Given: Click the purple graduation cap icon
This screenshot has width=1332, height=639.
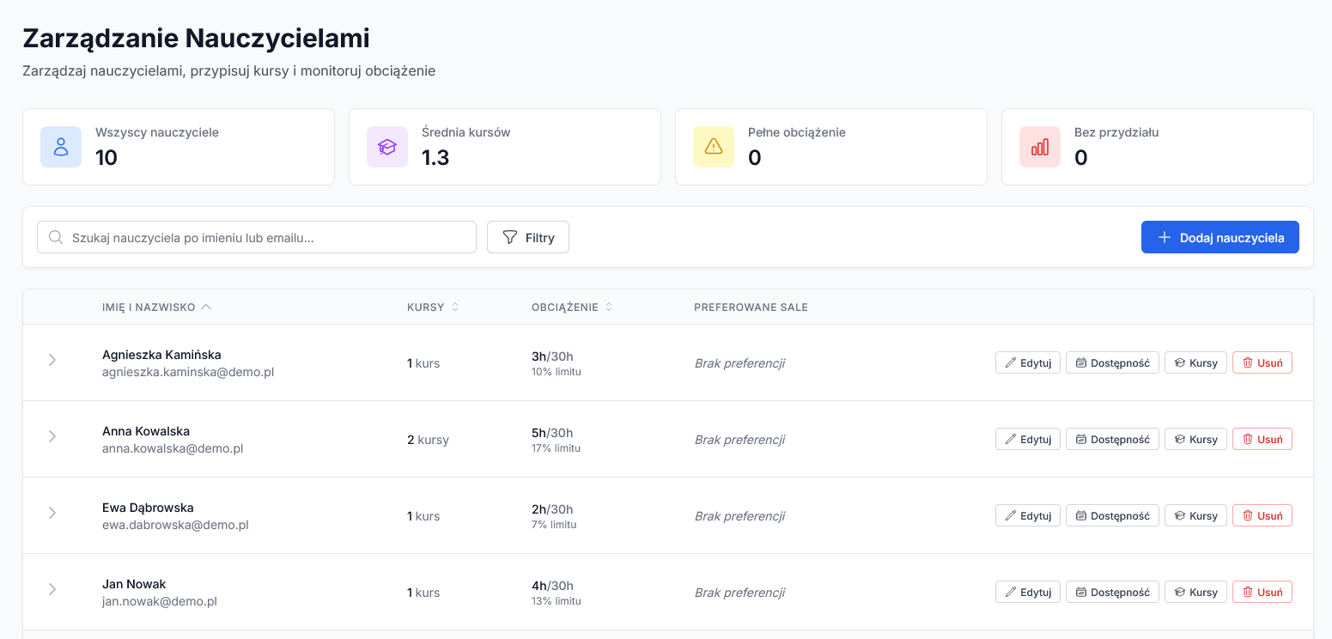Looking at the screenshot, I should pyautogui.click(x=387, y=147).
